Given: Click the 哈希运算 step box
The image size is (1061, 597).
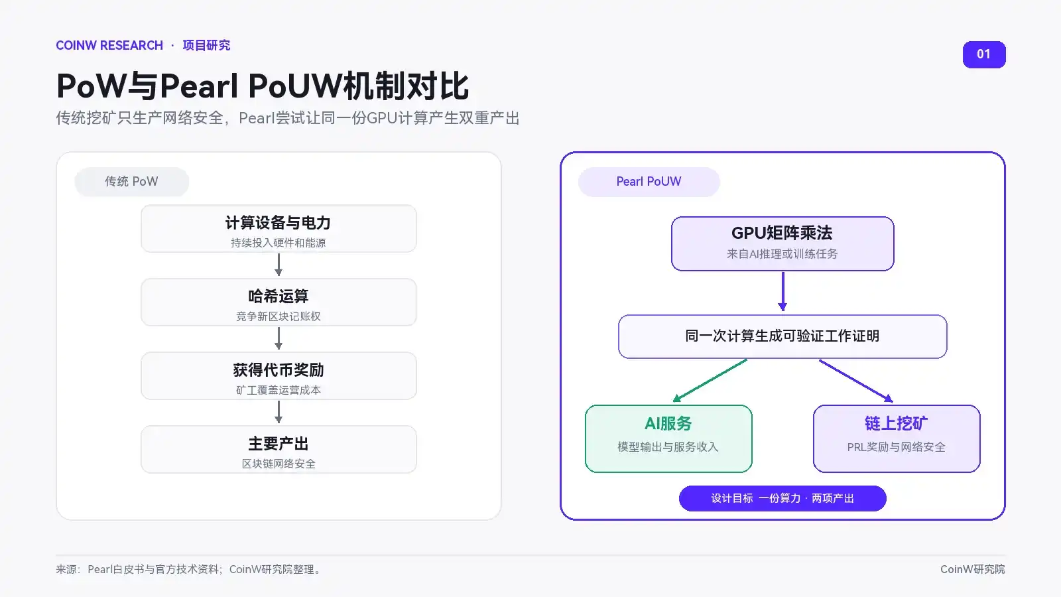Looking at the screenshot, I should 279,302.
